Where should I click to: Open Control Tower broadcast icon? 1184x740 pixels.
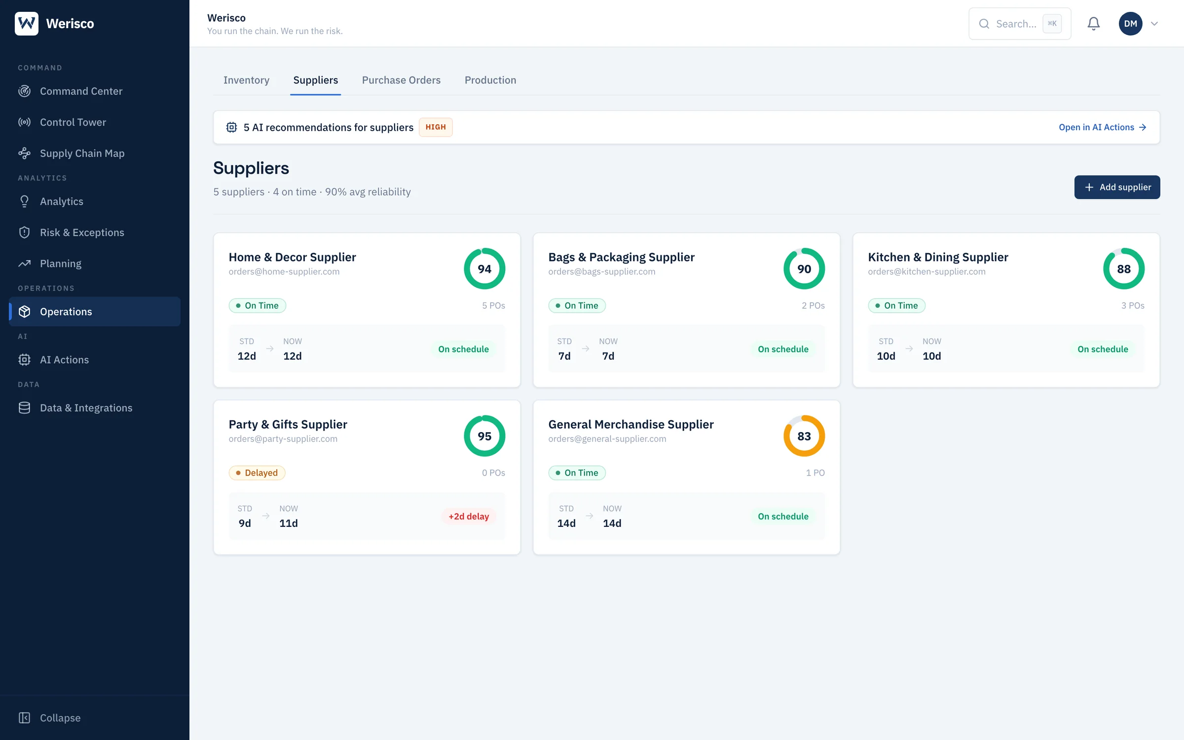click(x=24, y=122)
